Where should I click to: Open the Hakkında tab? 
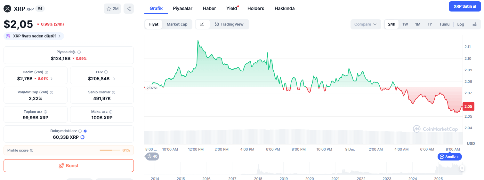(x=285, y=8)
